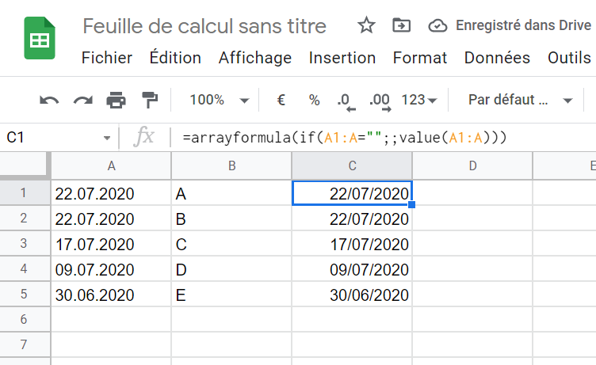Move the spreadsheet to a folder
The image size is (596, 365).
[401, 25]
